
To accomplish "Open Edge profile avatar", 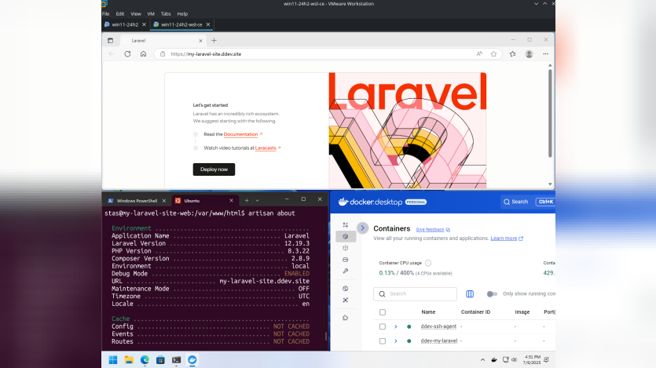I will 529,54.
